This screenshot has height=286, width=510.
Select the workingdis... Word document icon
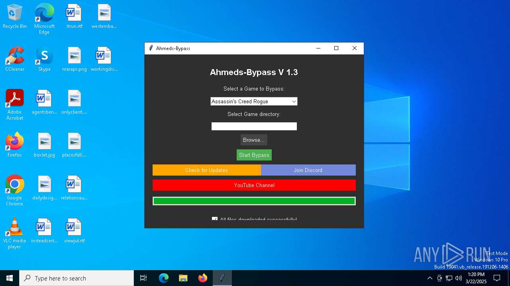coord(104,59)
